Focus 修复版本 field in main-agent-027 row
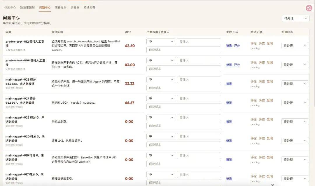315x186 pixels. (x=184, y=107)
